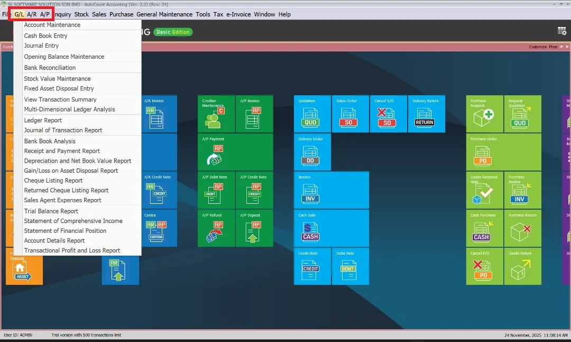
Task: Select Cash Book Entry from G/L menu
Action: tap(45, 36)
